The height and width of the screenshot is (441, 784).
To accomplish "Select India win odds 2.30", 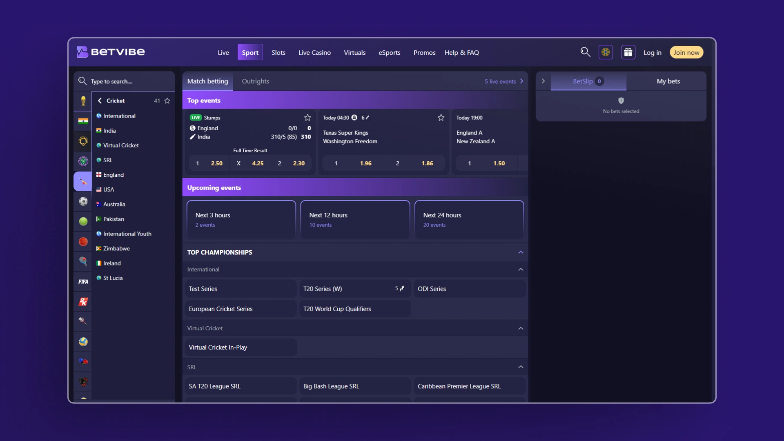I will [291, 163].
